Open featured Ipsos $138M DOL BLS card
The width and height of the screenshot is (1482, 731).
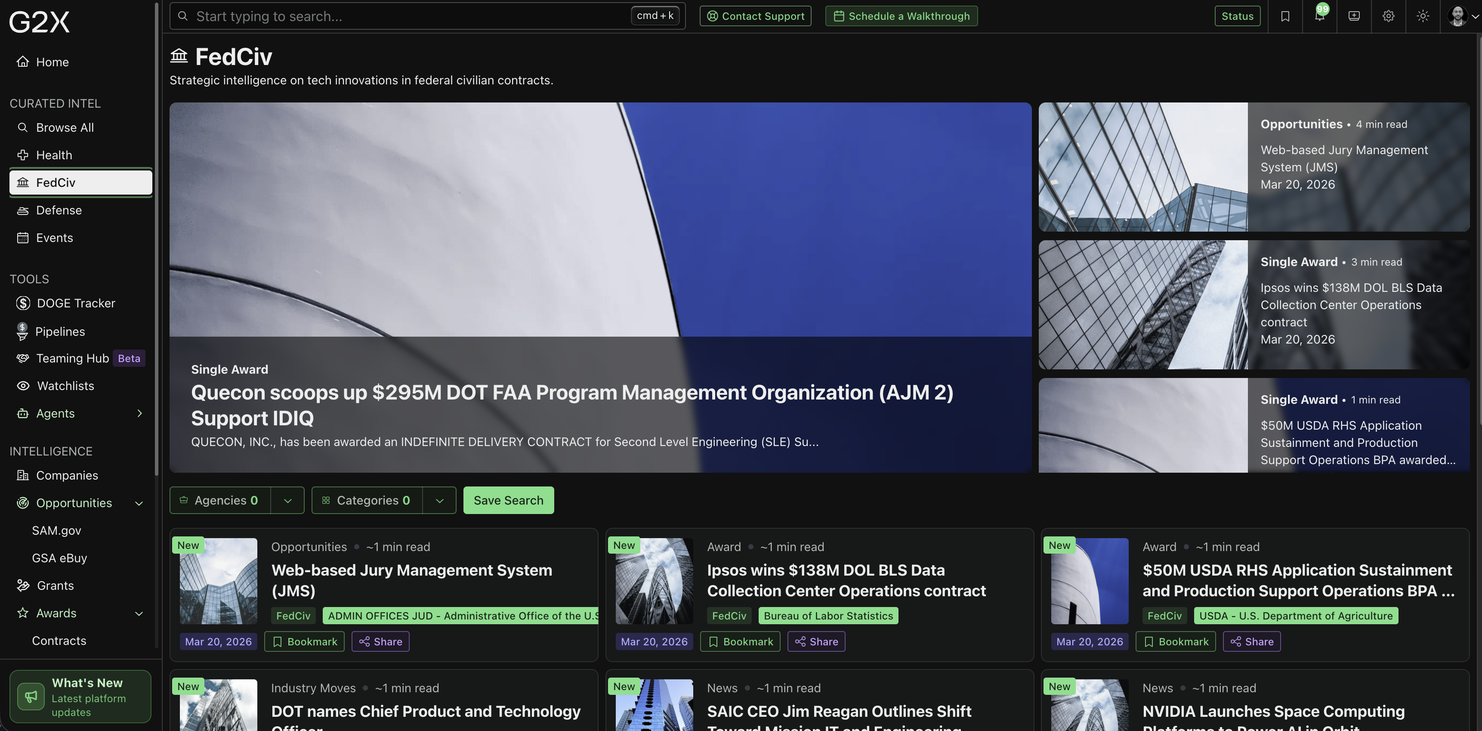(x=1254, y=304)
